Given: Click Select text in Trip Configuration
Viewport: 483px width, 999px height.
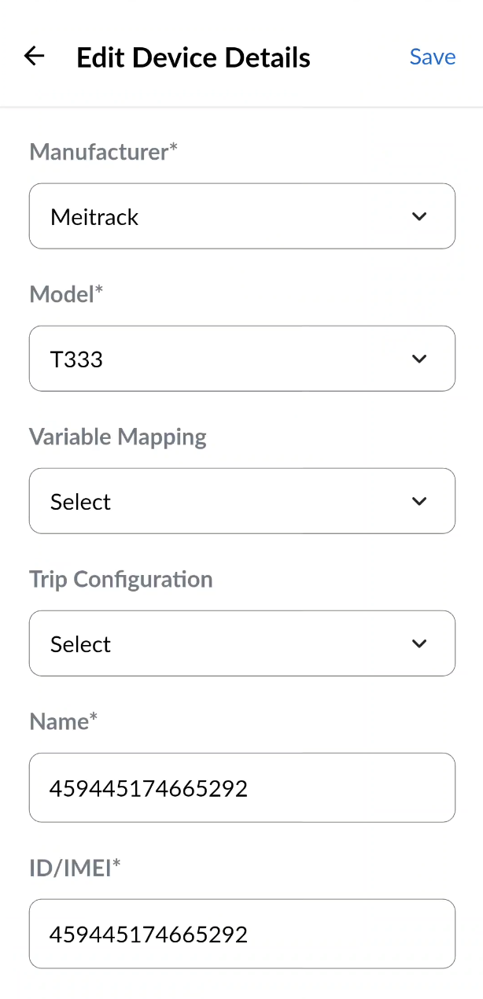Looking at the screenshot, I should pos(80,644).
